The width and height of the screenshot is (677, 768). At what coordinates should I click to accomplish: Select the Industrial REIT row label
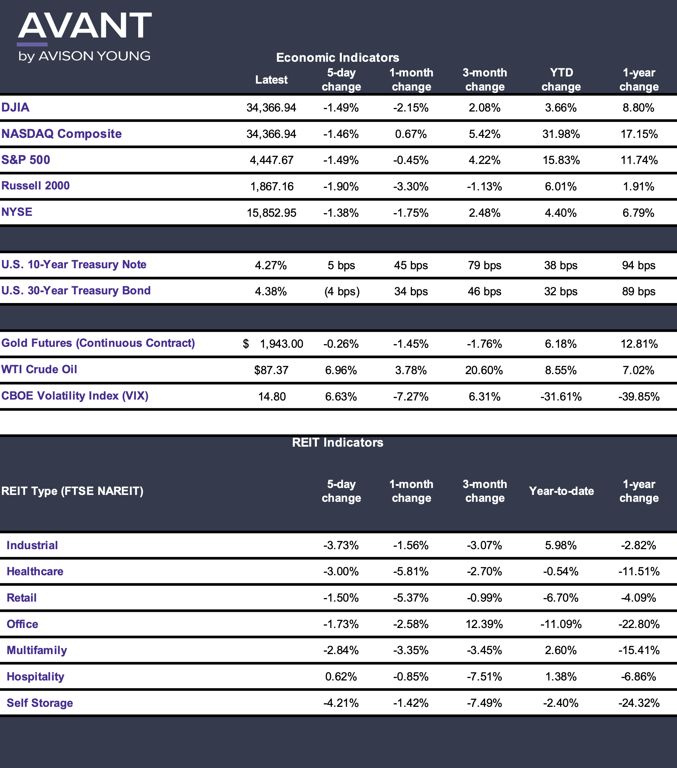pos(32,545)
